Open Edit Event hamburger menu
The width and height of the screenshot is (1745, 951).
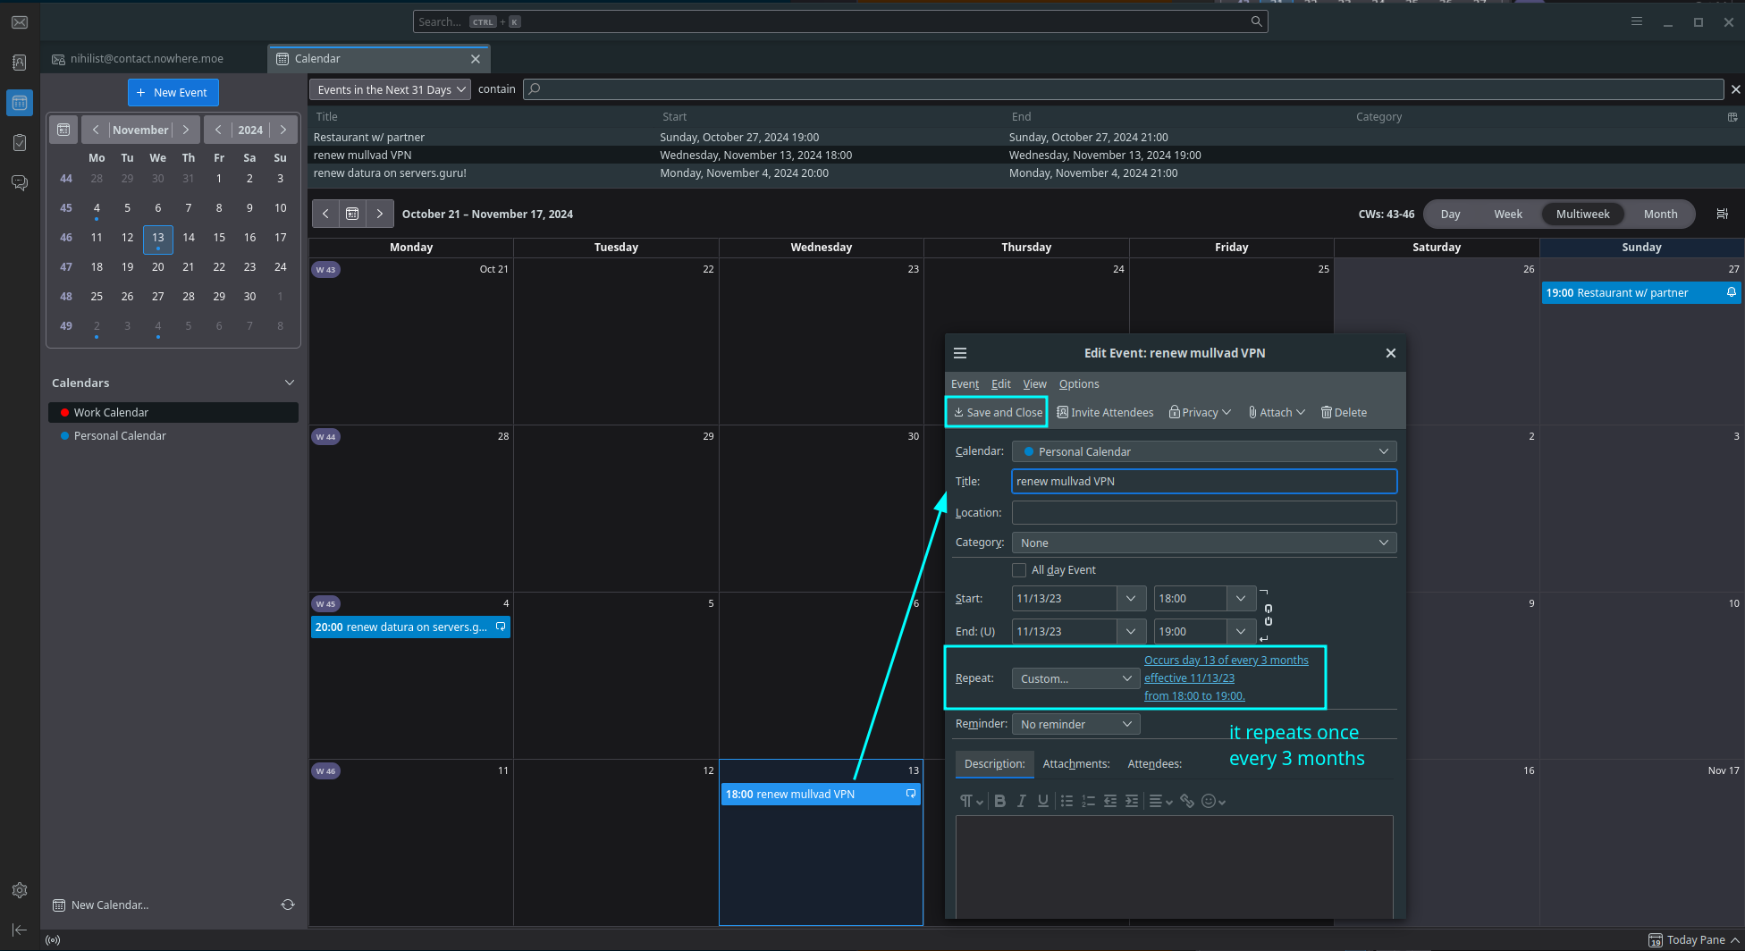(960, 353)
